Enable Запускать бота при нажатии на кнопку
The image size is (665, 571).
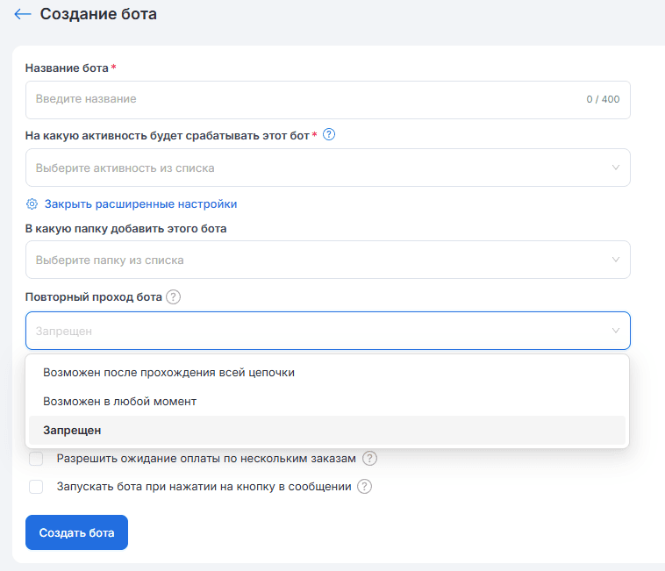(x=36, y=487)
